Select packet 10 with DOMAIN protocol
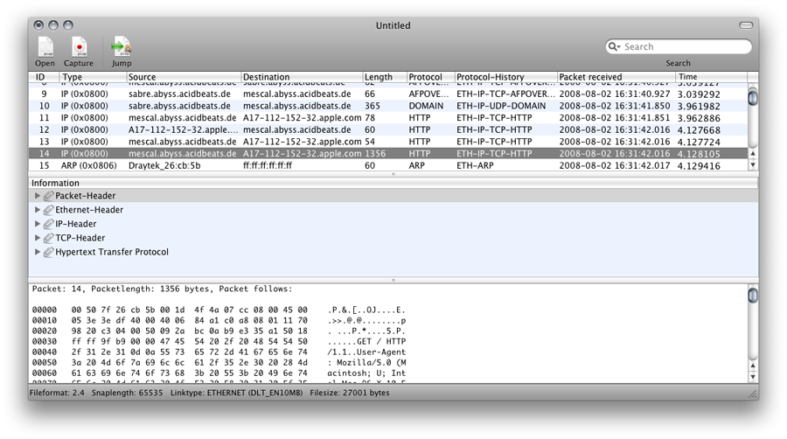Viewport: 787px width, 439px height. 388,106
